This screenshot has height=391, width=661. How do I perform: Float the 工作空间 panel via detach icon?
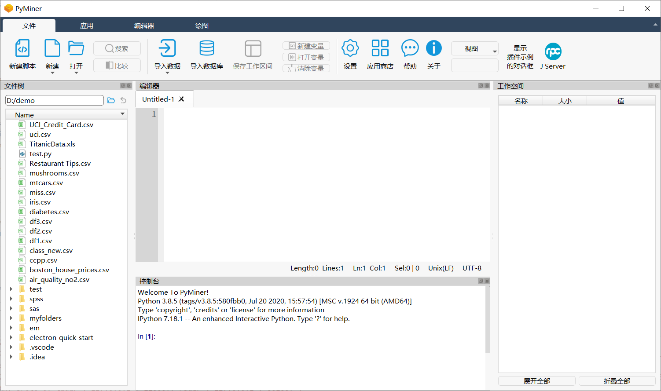tap(651, 86)
